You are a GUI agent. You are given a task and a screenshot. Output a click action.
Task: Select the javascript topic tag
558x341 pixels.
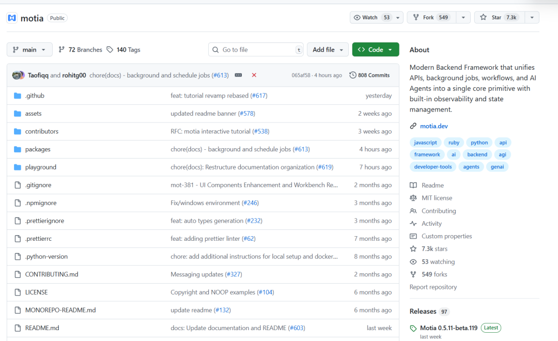point(425,143)
